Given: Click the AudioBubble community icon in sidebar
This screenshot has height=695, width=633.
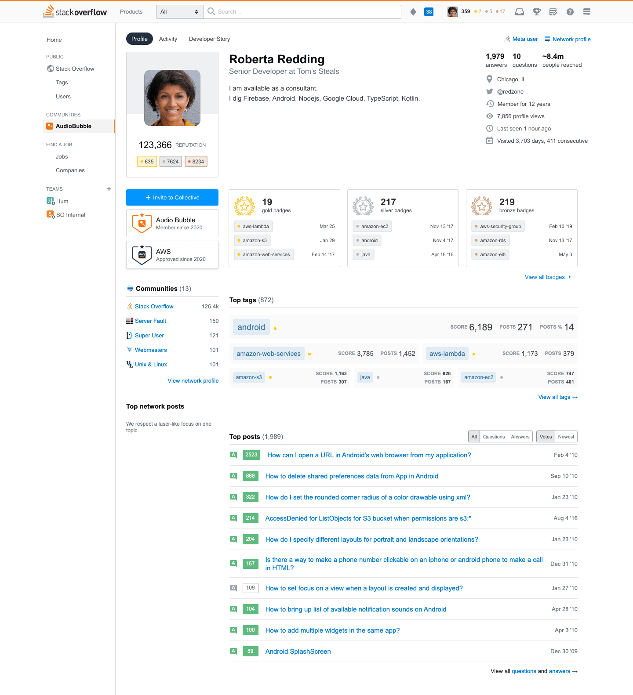Looking at the screenshot, I should tap(50, 126).
